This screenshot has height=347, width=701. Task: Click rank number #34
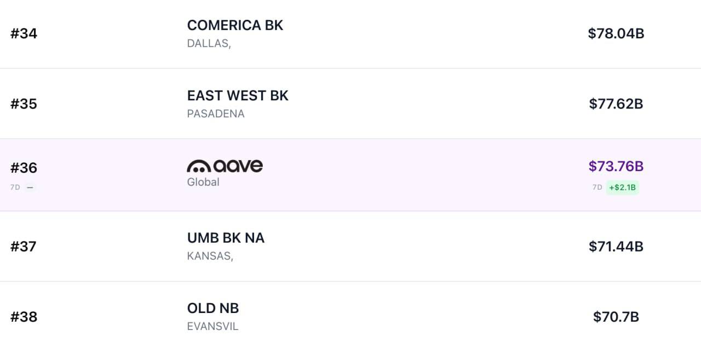(x=24, y=33)
